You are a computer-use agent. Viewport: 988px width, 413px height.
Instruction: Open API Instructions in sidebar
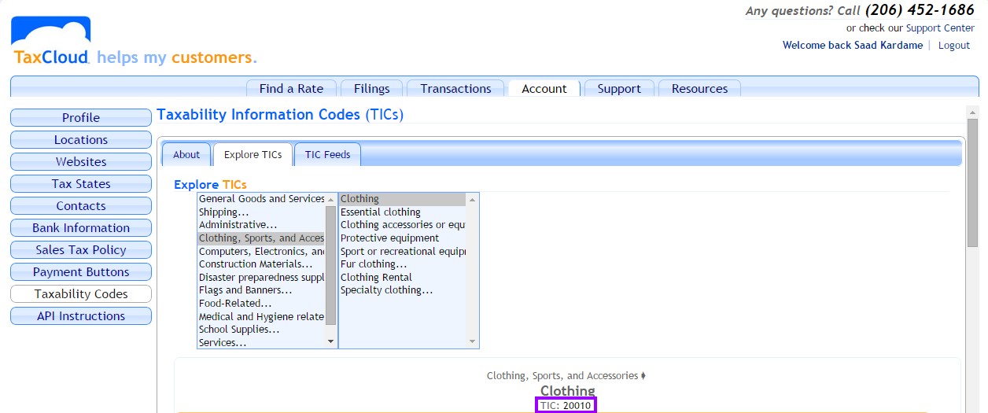(81, 316)
